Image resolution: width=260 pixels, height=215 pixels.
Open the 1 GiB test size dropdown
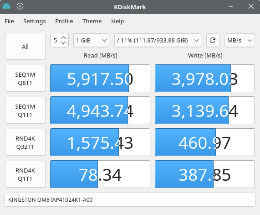[x=91, y=40]
